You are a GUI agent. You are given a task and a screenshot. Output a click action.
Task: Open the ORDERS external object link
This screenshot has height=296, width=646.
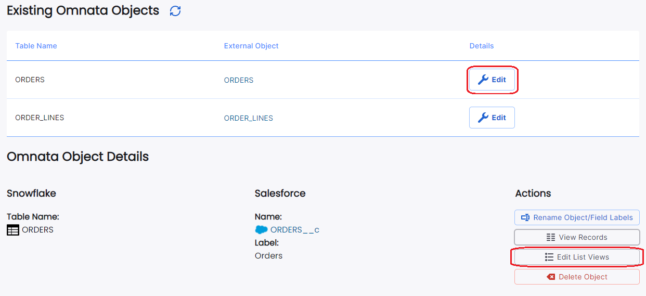(239, 80)
